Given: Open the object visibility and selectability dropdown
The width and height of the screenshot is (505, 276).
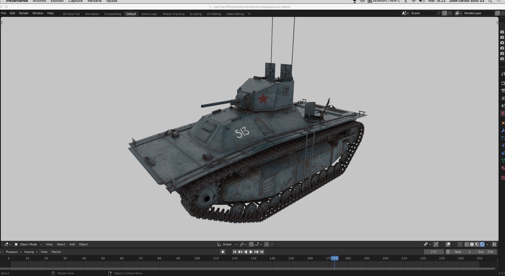Looking at the screenshot, I should pos(427,244).
